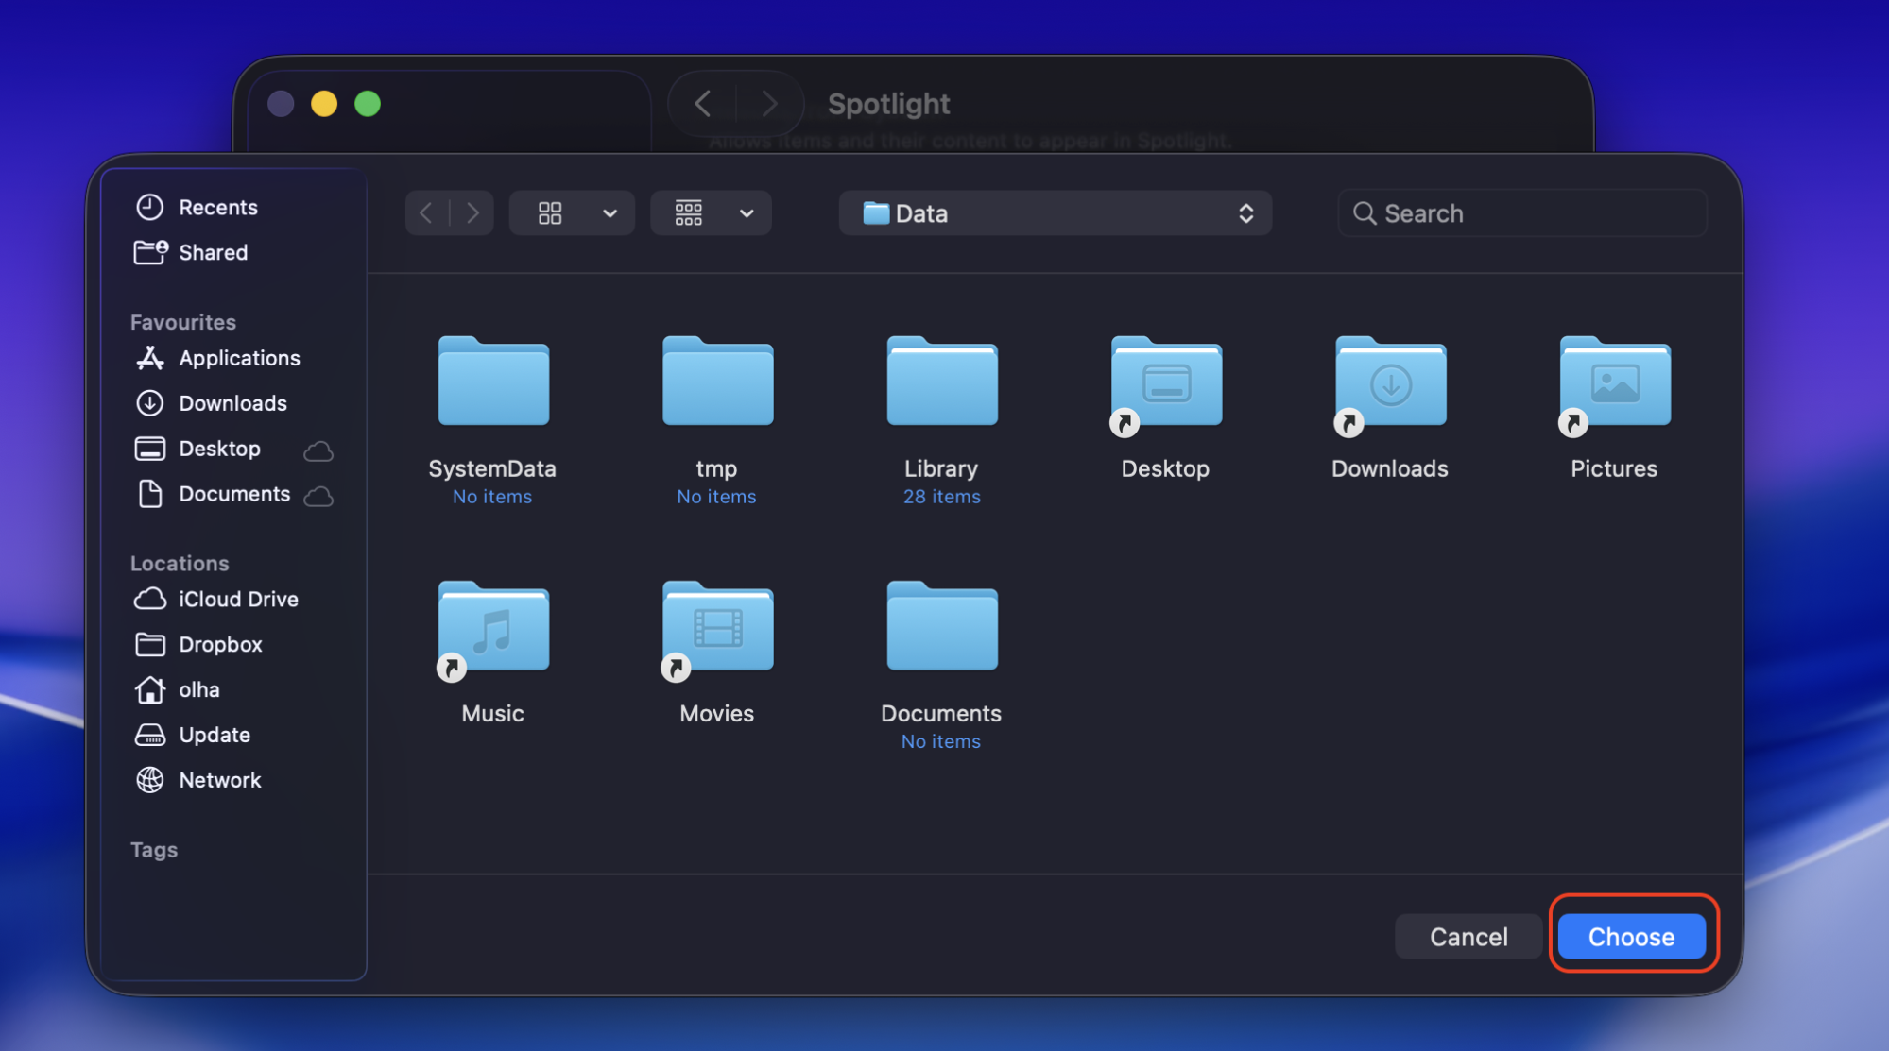Click the Locations section header

point(180,563)
